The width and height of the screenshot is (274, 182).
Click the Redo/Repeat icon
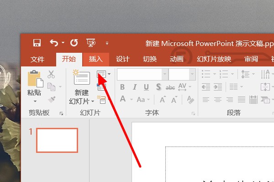coord(74,43)
